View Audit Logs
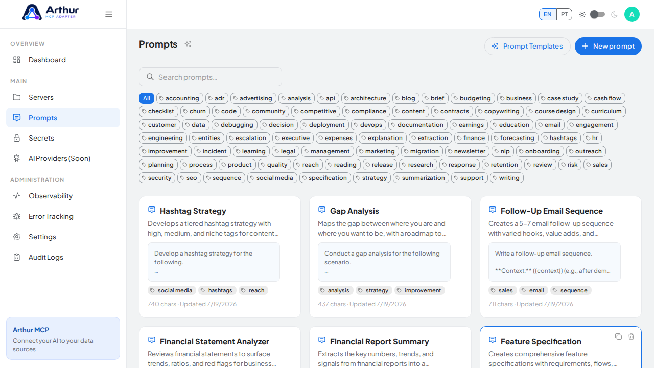 pos(63,257)
